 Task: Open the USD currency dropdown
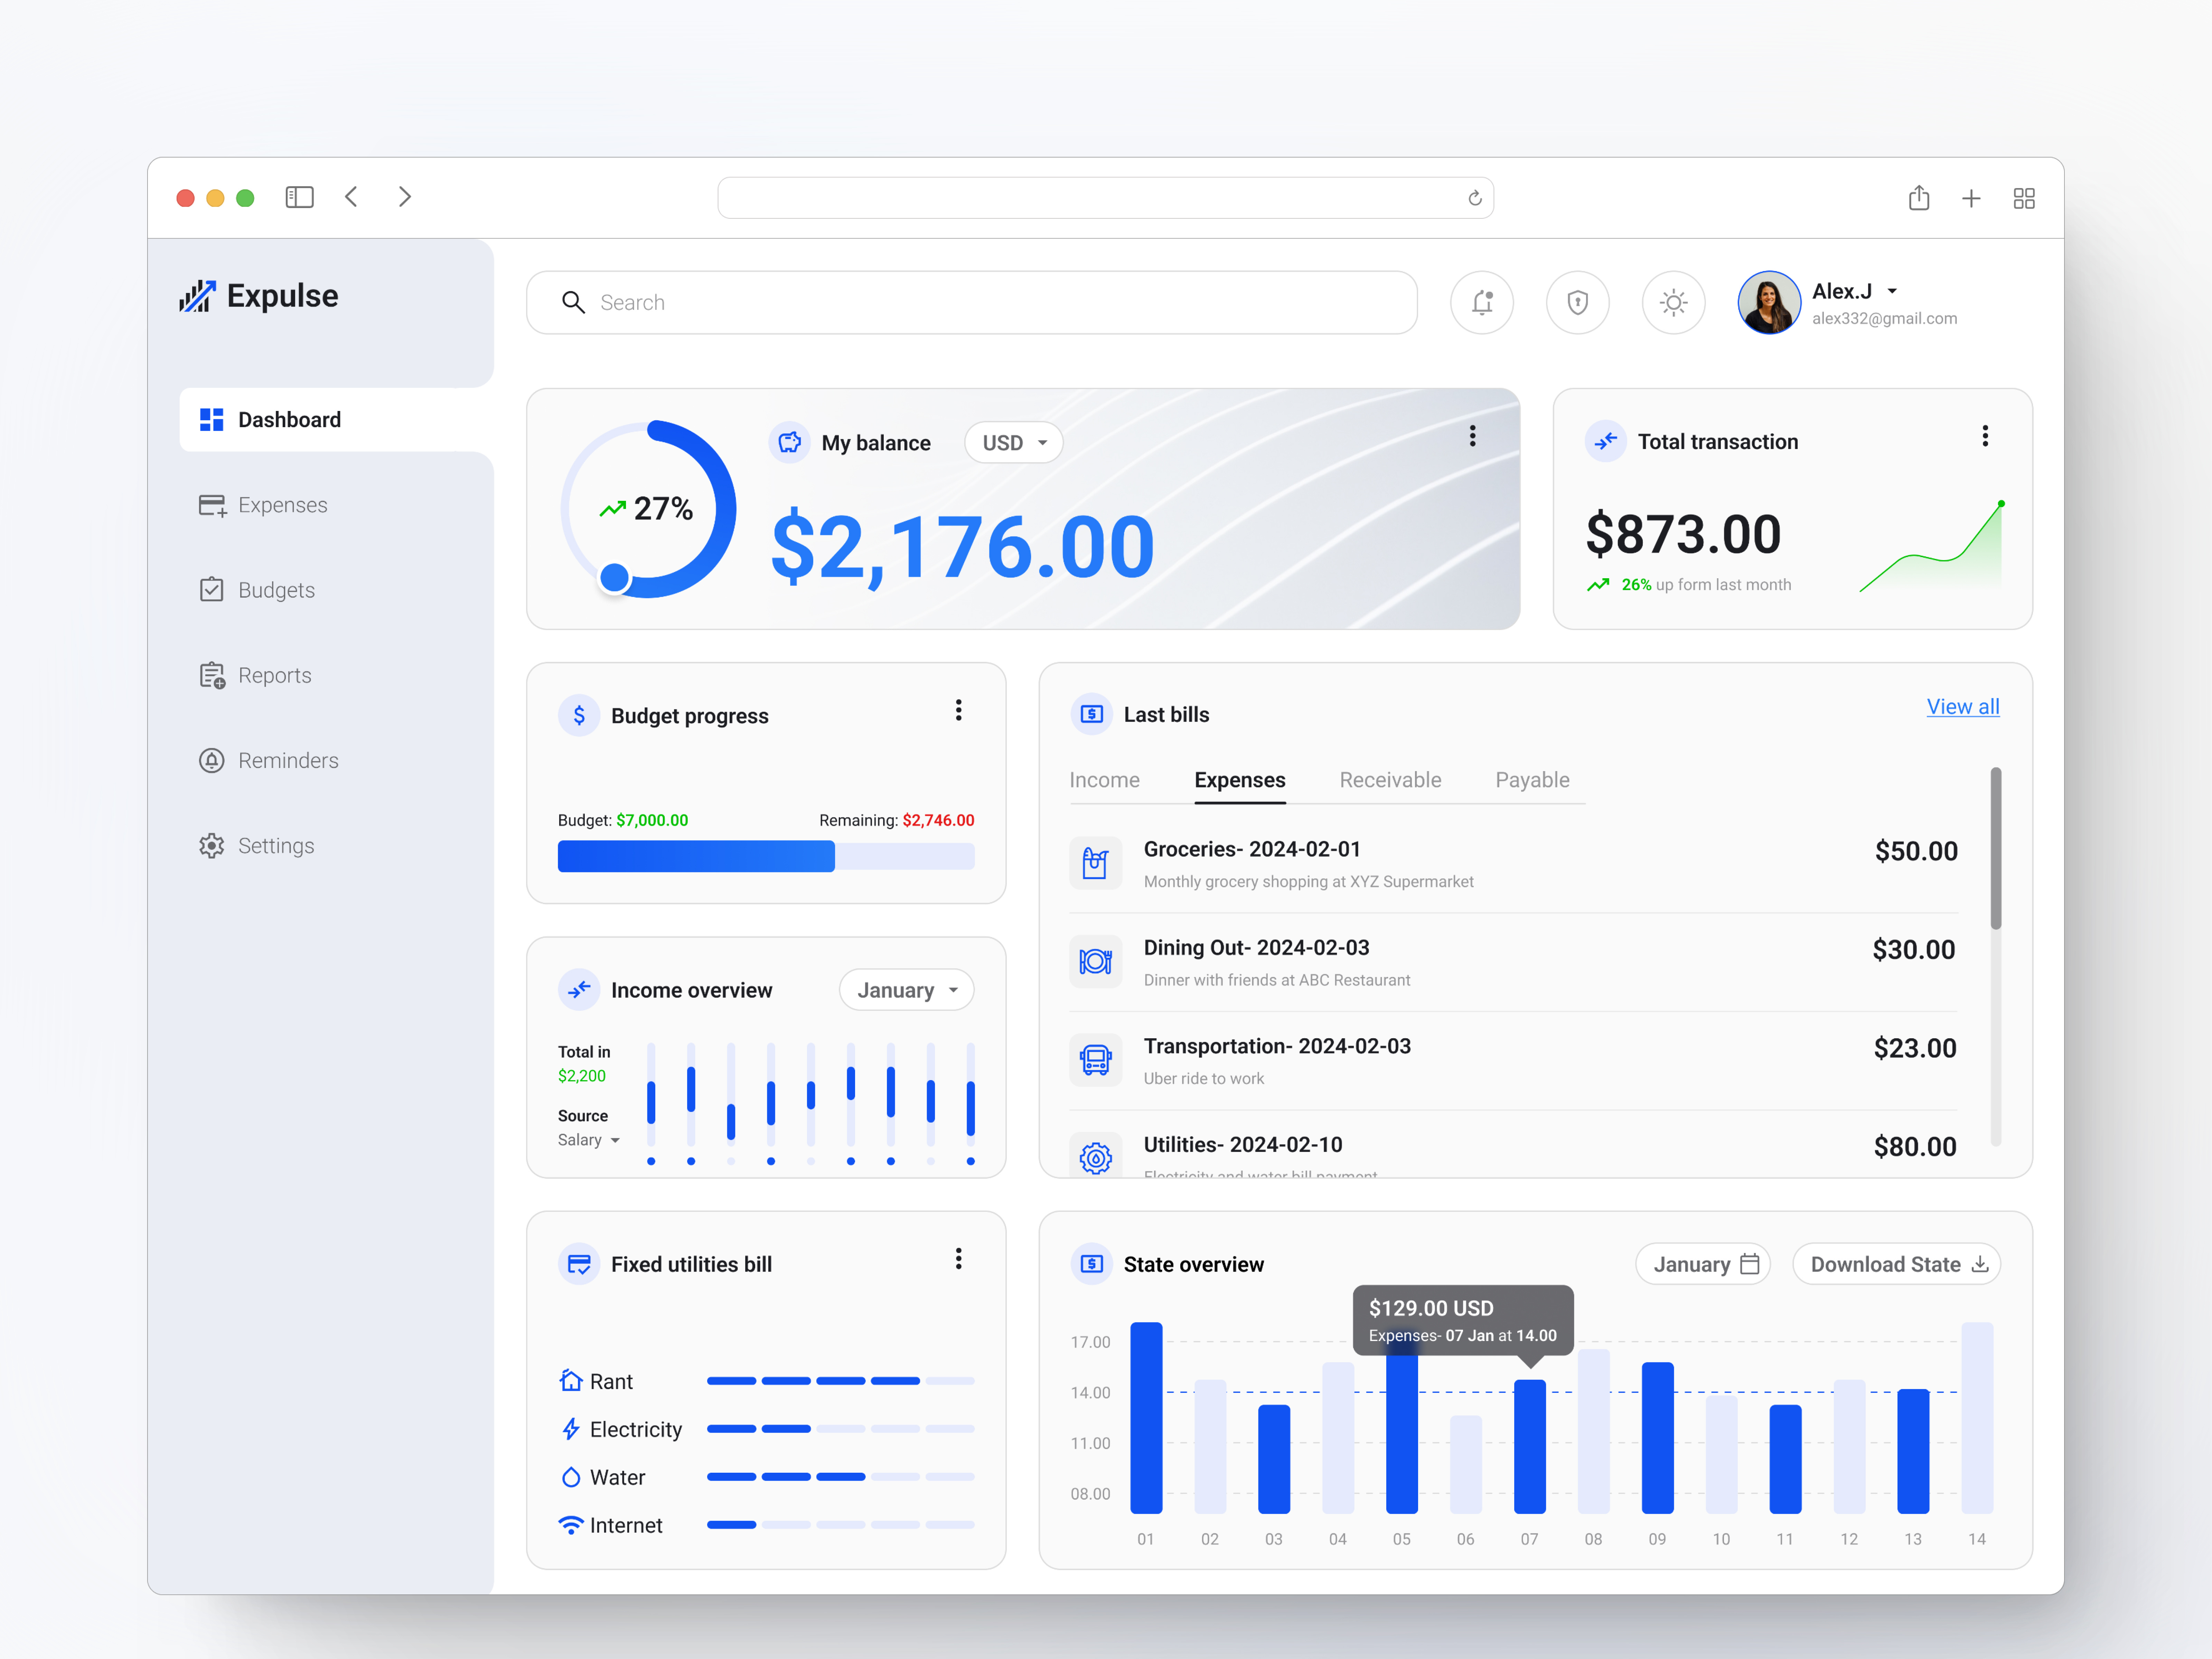click(x=1013, y=442)
